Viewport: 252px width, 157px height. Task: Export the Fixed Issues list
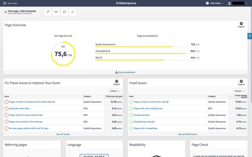click(241, 83)
